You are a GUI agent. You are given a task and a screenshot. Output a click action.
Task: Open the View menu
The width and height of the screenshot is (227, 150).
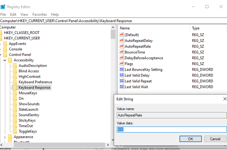(x=24, y=15)
